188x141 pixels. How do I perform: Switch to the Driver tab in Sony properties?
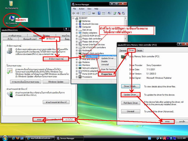click(131, 50)
